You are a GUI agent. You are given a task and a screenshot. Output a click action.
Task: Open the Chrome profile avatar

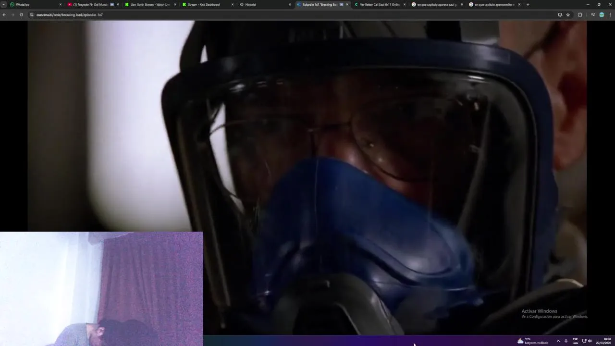602,15
